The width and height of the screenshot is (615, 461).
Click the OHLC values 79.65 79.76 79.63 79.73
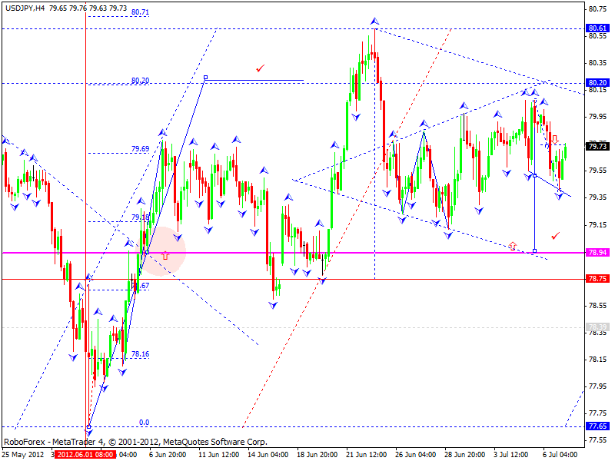tap(88, 8)
